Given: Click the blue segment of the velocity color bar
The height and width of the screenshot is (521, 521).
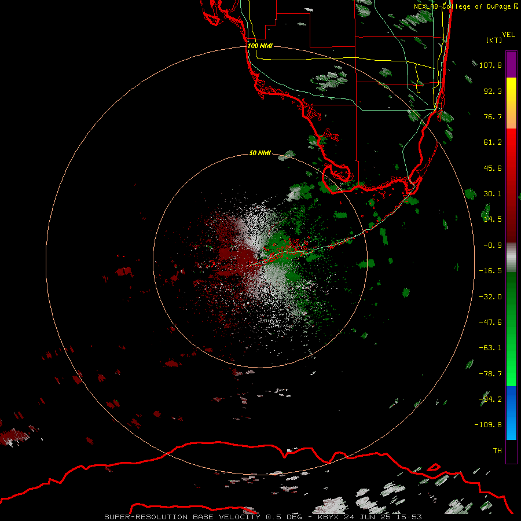Looking at the screenshot, I should [511, 413].
